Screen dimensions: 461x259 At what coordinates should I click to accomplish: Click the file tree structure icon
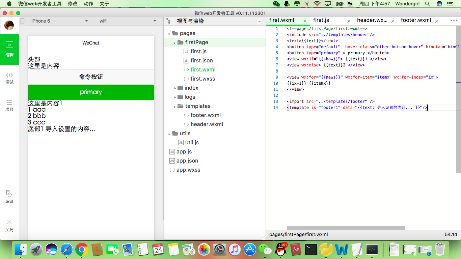coord(169,21)
